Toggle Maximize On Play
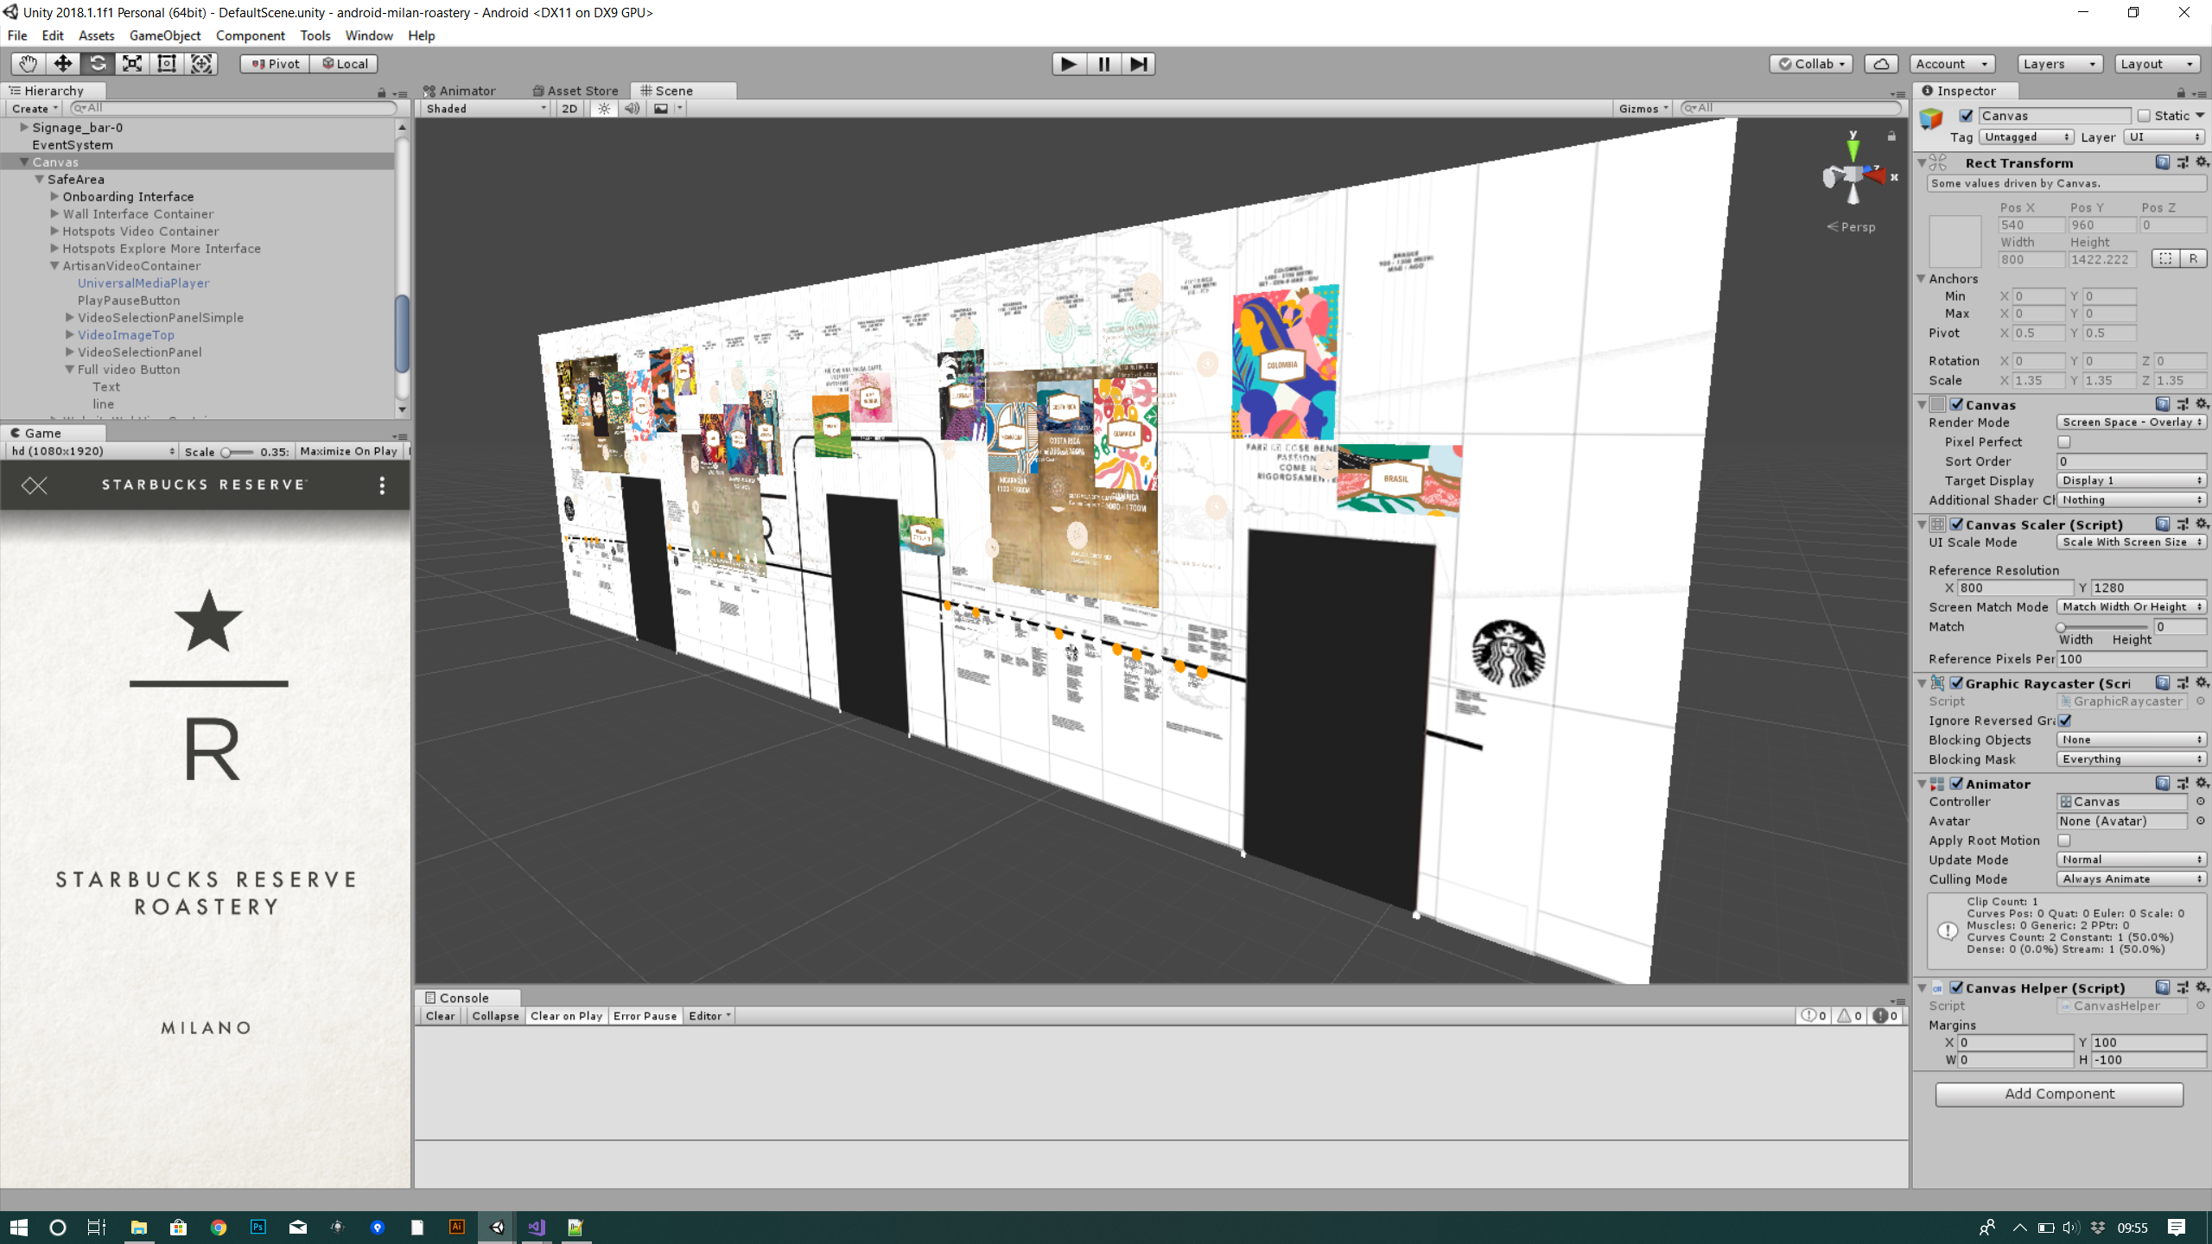The height and width of the screenshot is (1244, 2212). coord(349,452)
